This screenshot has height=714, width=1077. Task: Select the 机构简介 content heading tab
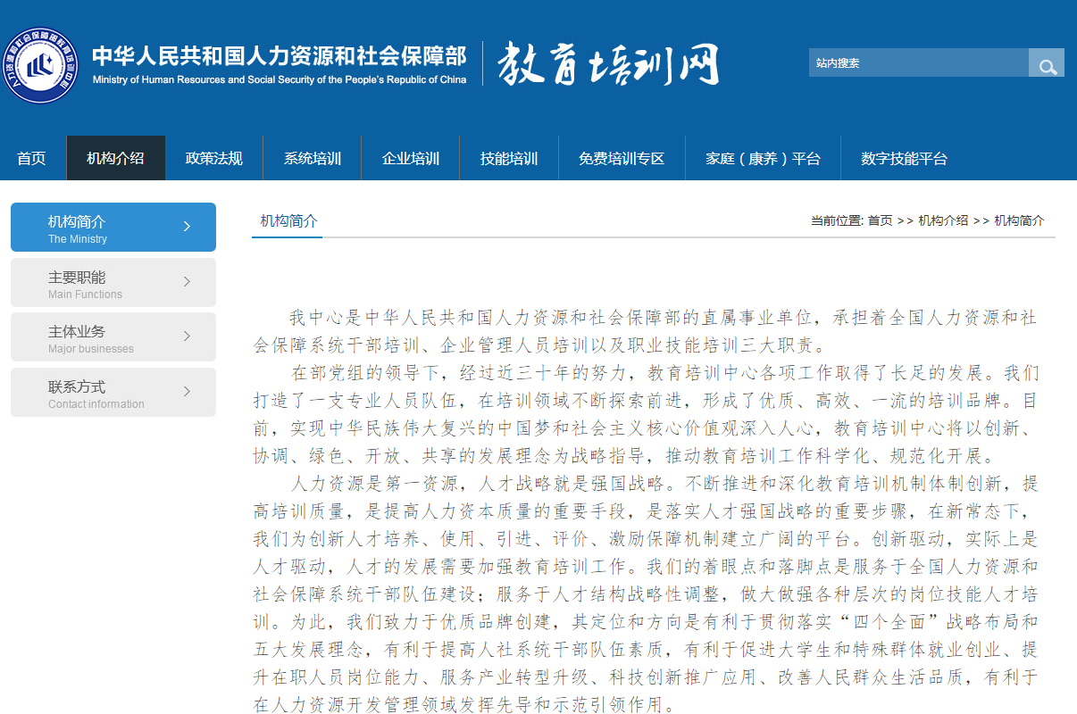click(288, 221)
